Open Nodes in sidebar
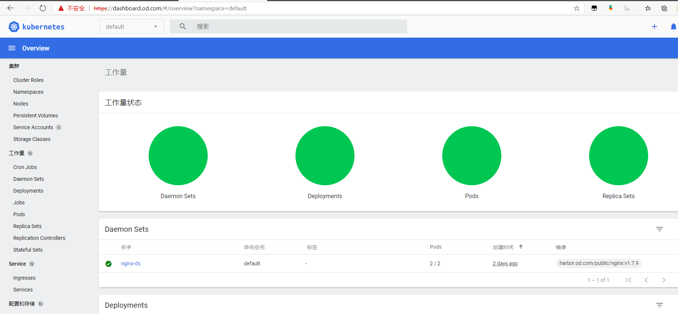The height and width of the screenshot is (314, 678). [x=21, y=104]
